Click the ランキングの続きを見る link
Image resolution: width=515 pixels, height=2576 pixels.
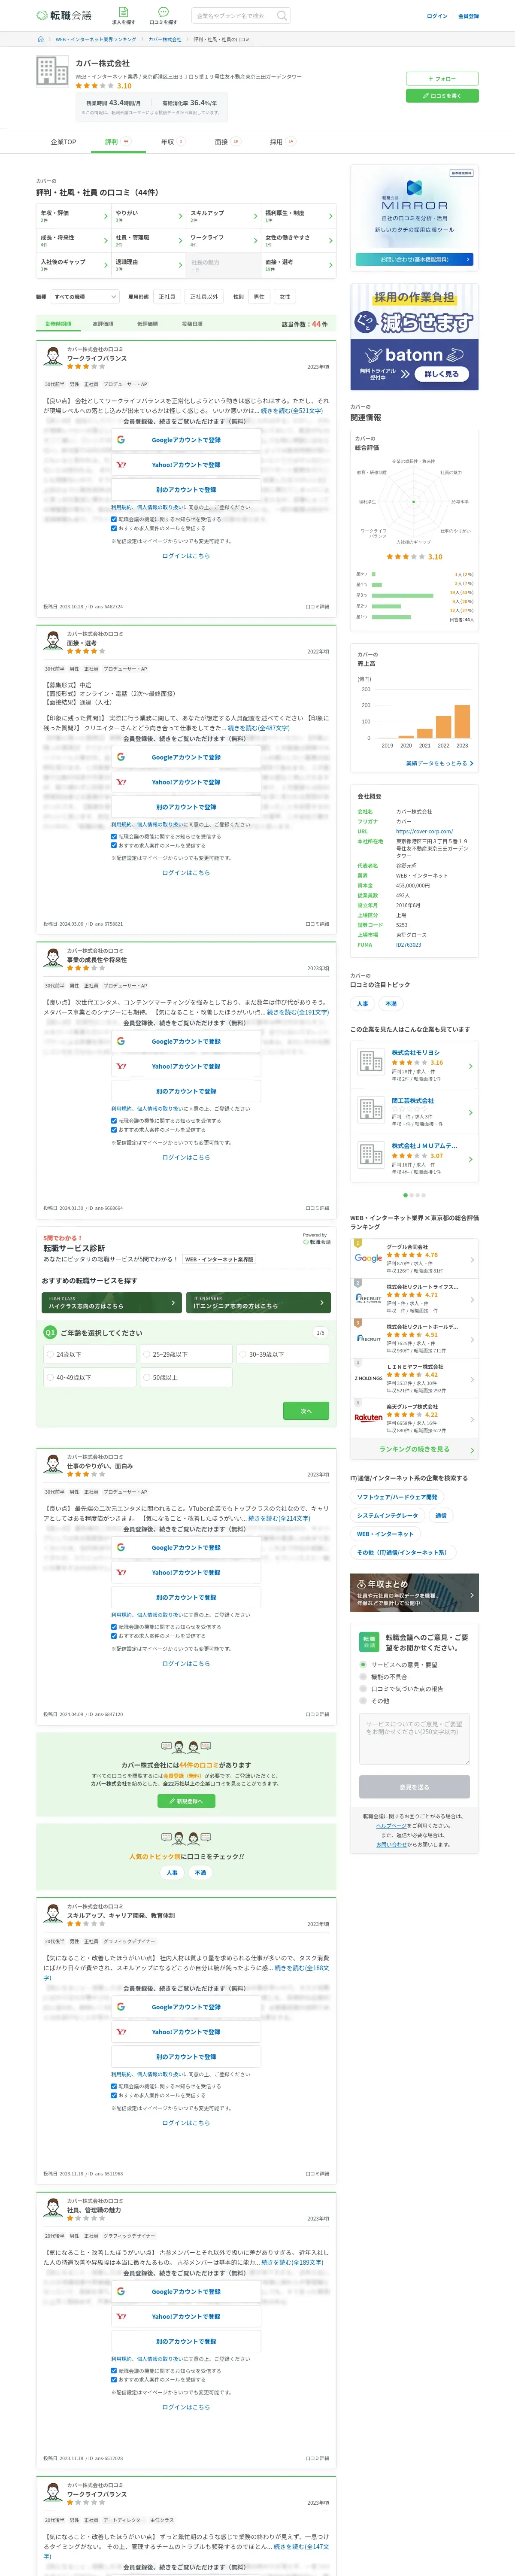tap(414, 1449)
